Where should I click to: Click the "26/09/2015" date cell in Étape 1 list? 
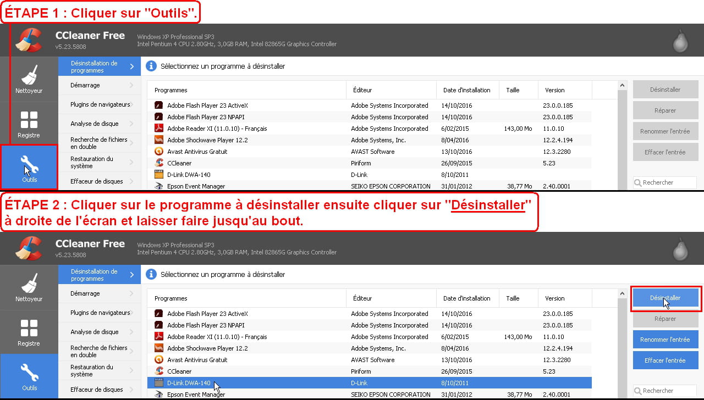[x=457, y=163]
